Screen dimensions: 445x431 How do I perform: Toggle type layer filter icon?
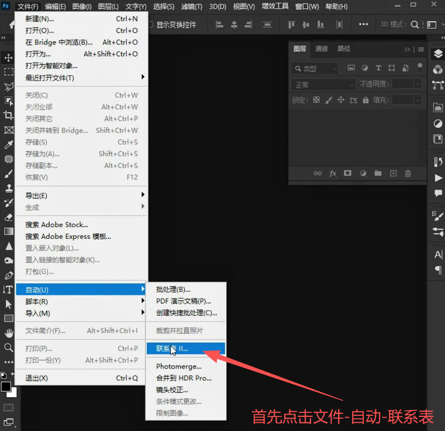pos(378,68)
